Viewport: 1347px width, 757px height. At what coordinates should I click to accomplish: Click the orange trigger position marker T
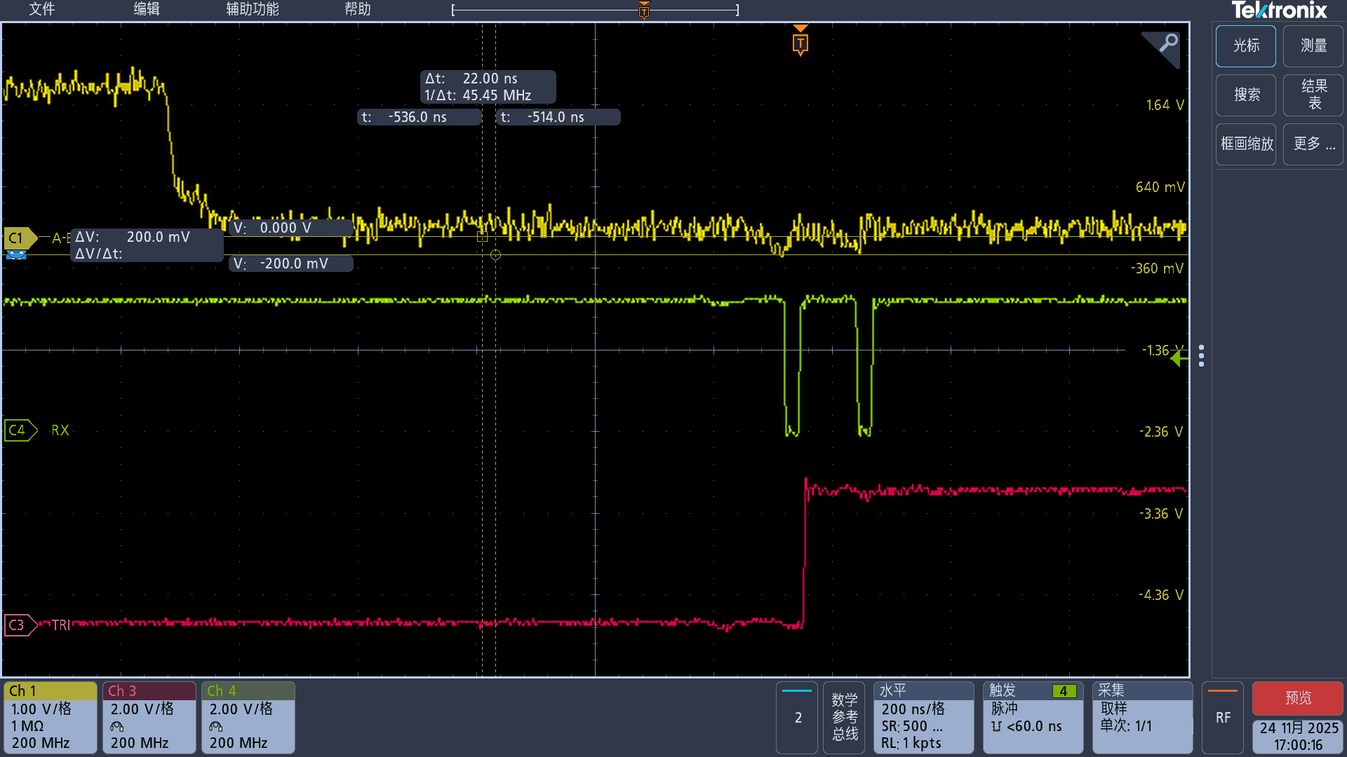800,43
